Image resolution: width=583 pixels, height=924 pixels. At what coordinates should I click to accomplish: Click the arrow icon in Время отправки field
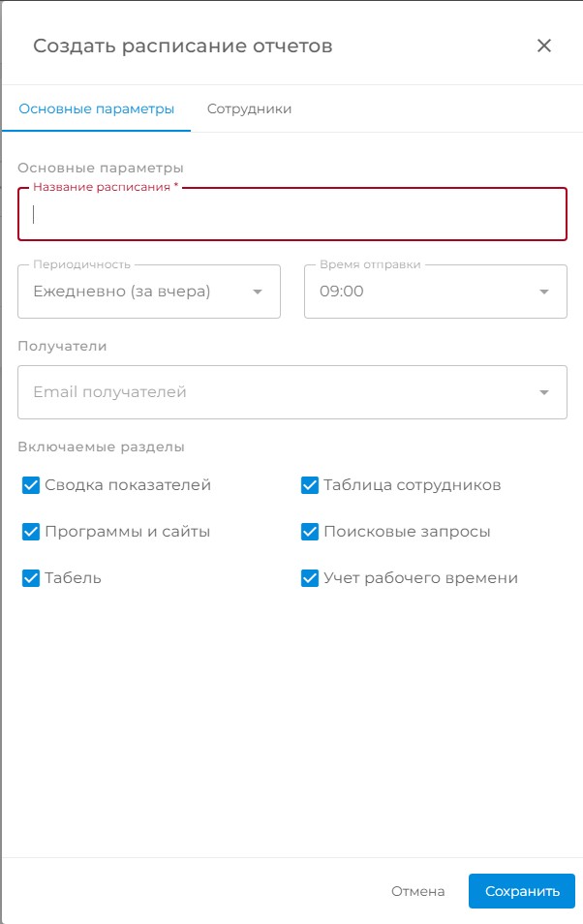point(544,292)
